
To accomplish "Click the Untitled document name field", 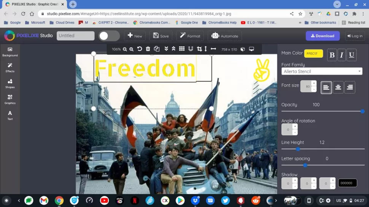I will point(76,36).
